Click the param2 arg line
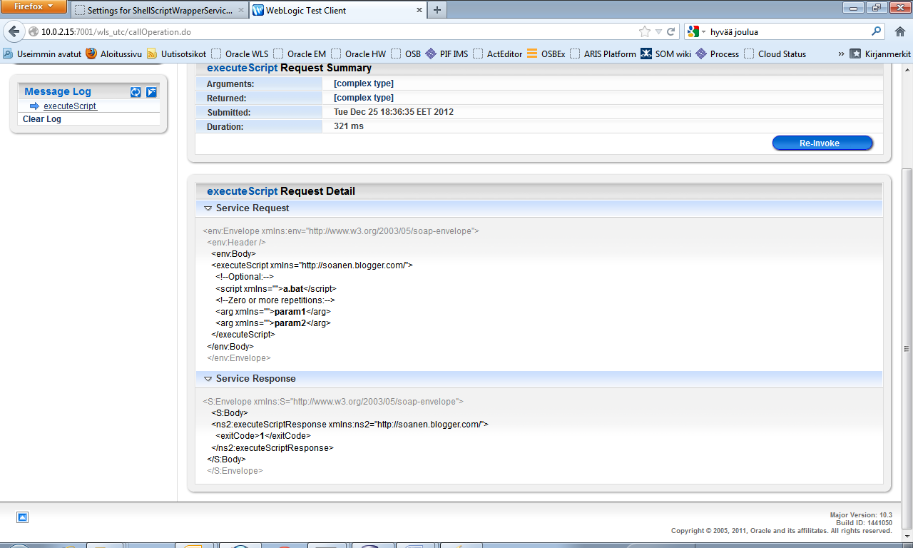This screenshot has height=548, width=913. [x=273, y=323]
